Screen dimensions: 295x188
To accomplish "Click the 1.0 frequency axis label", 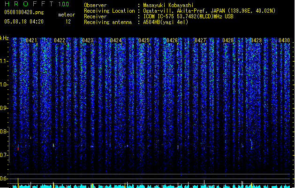I will 4,85.
